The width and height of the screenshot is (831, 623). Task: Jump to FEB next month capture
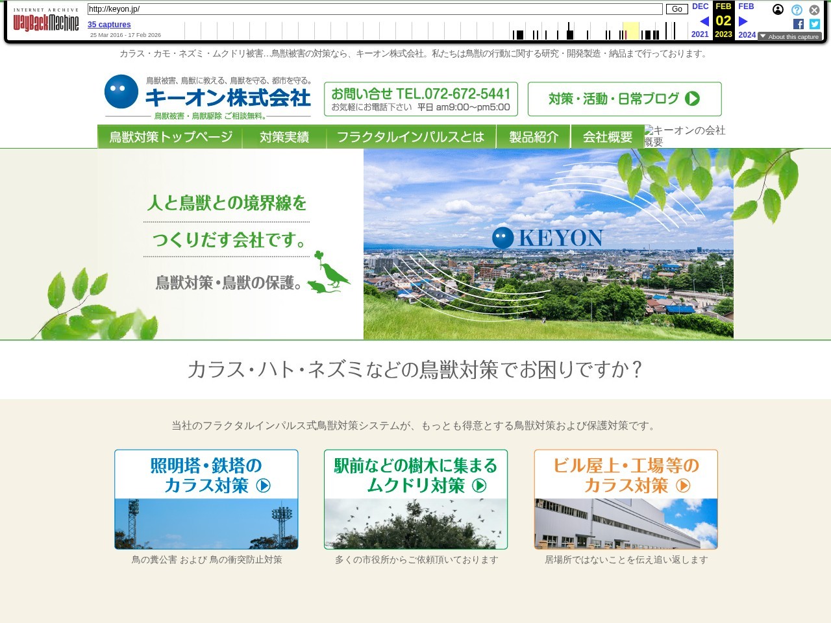(747, 6)
